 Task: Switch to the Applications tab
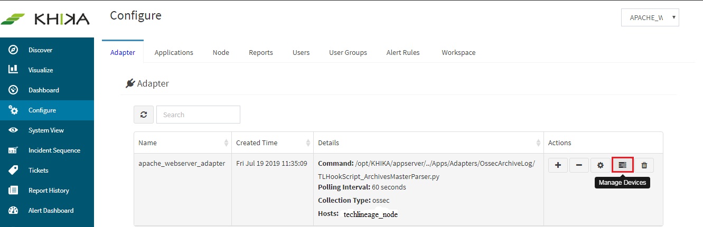tap(174, 52)
